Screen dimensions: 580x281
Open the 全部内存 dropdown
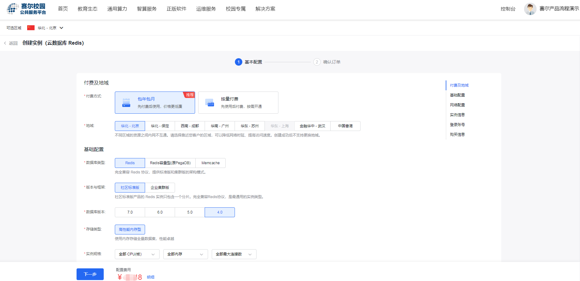tap(186, 254)
